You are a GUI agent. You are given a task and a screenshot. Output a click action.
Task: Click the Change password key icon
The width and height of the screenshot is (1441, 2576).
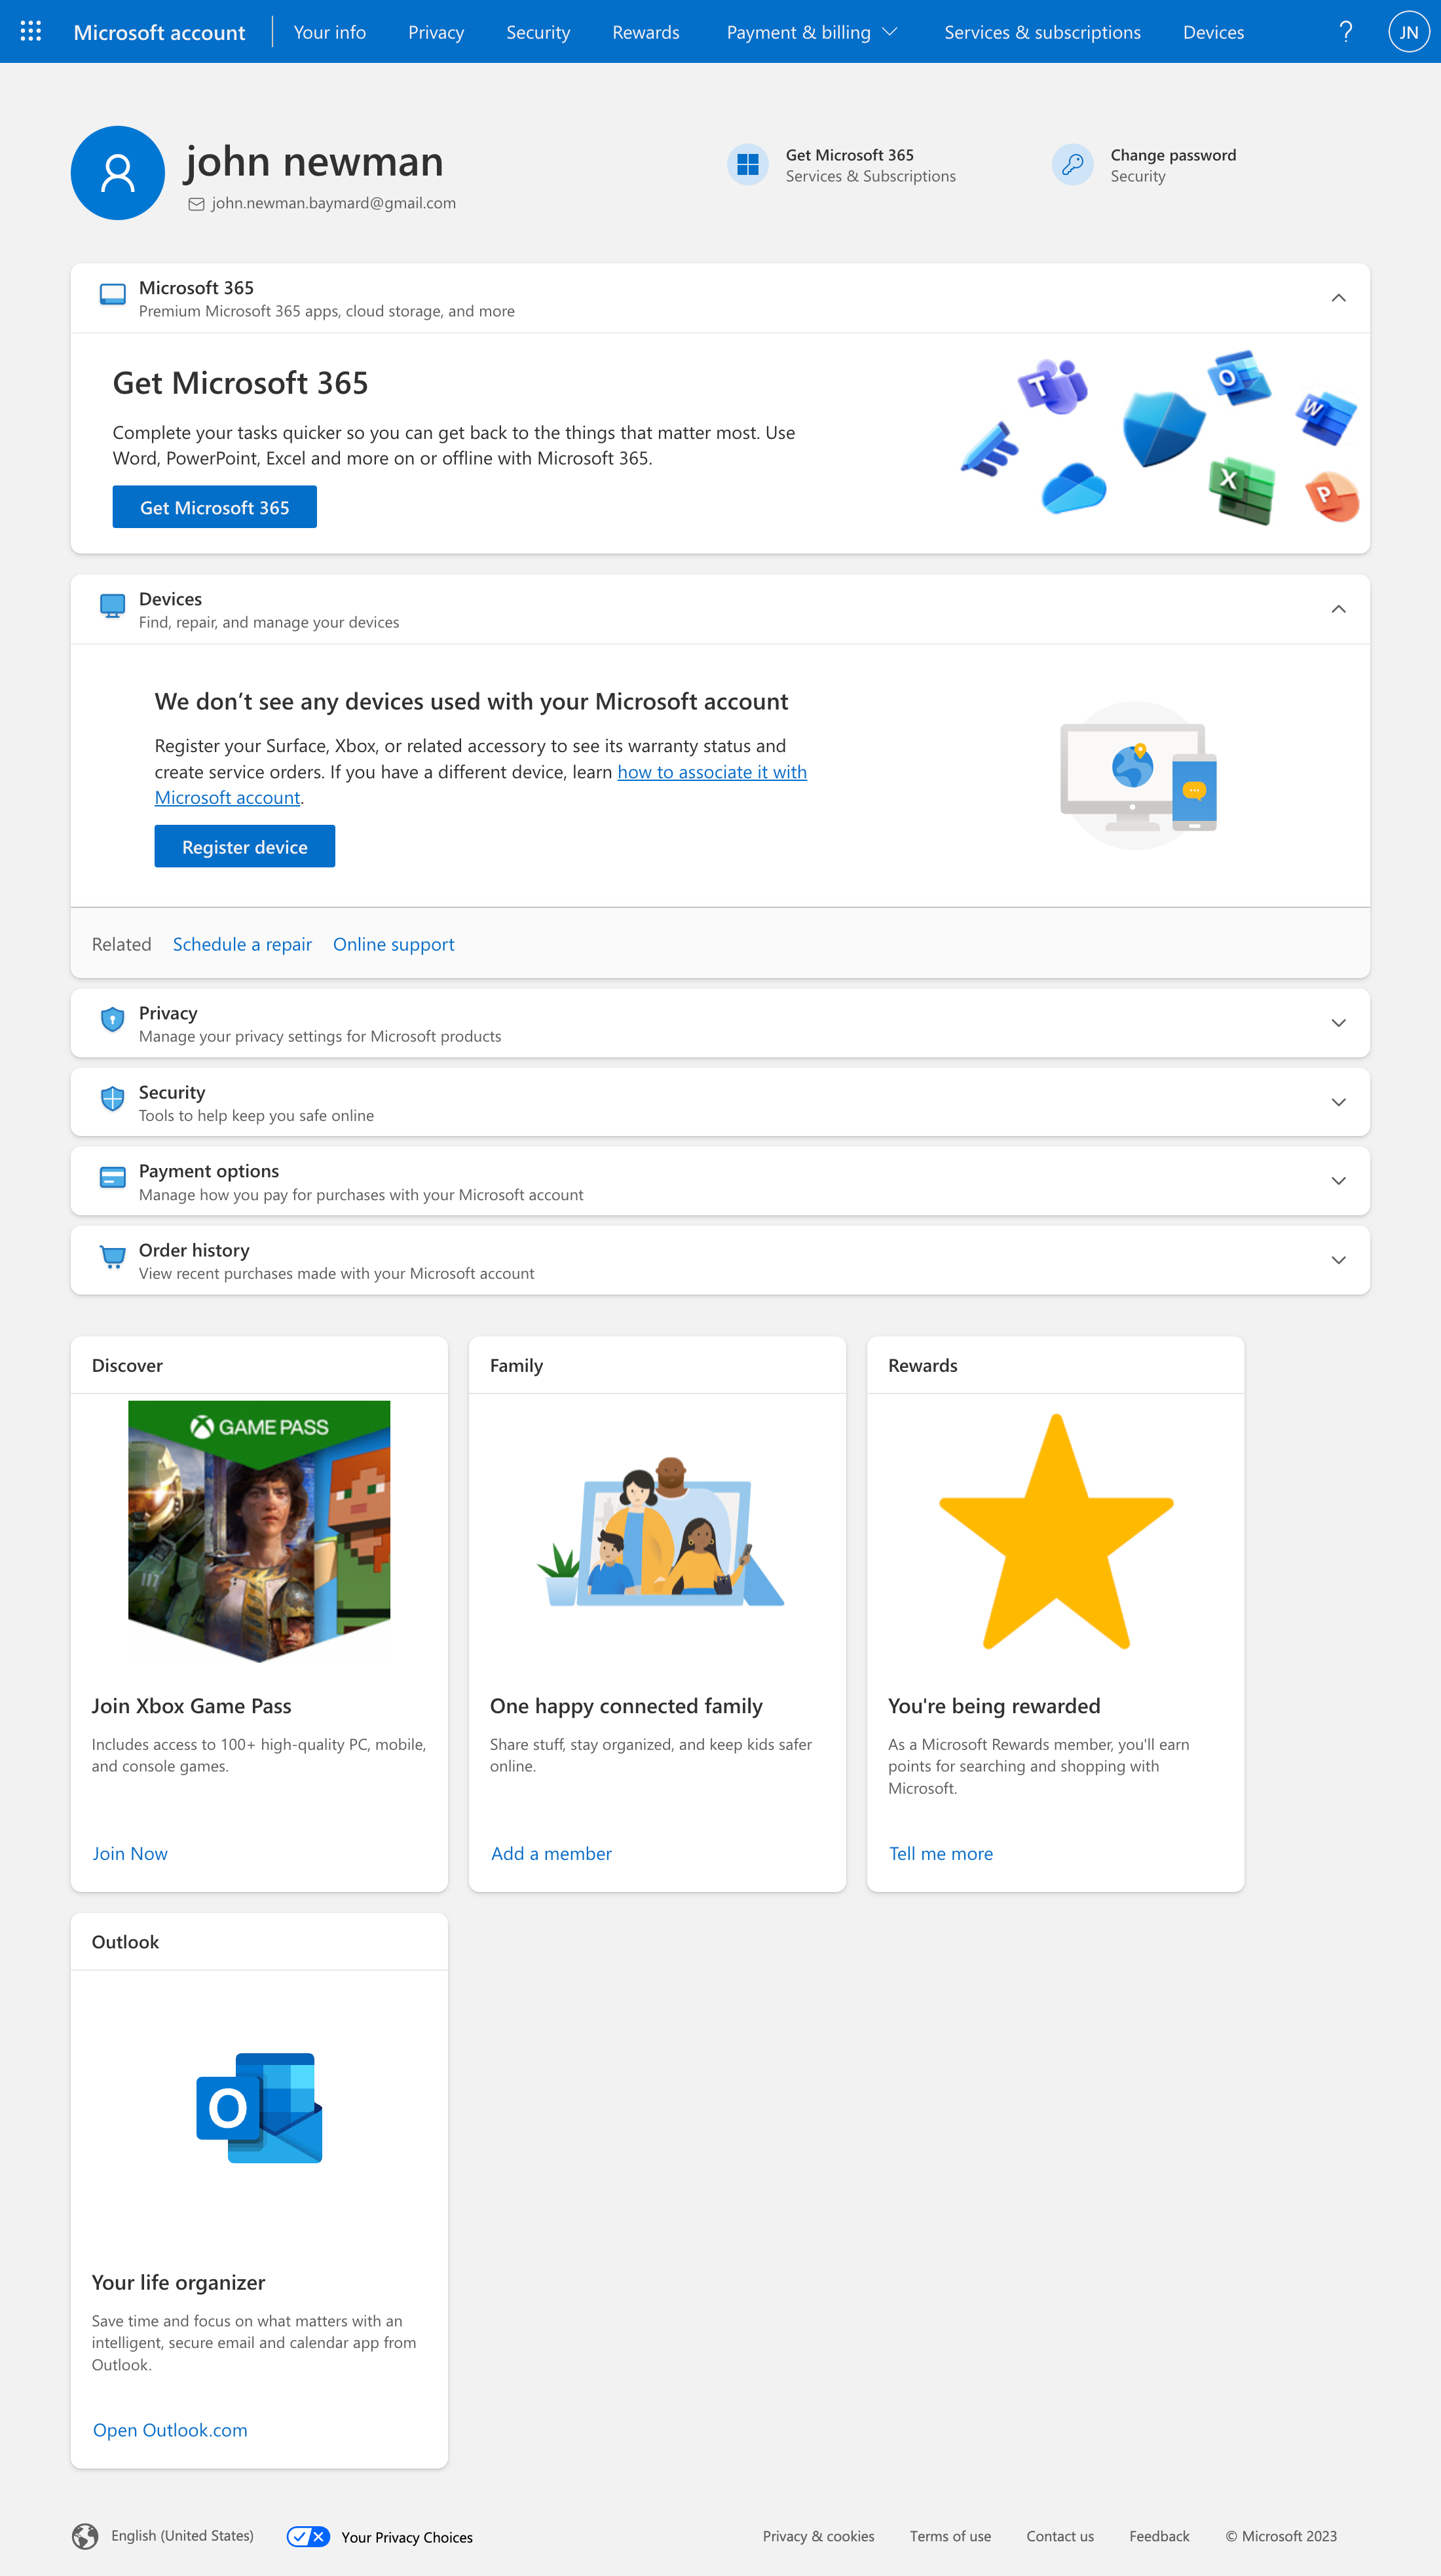[1072, 164]
